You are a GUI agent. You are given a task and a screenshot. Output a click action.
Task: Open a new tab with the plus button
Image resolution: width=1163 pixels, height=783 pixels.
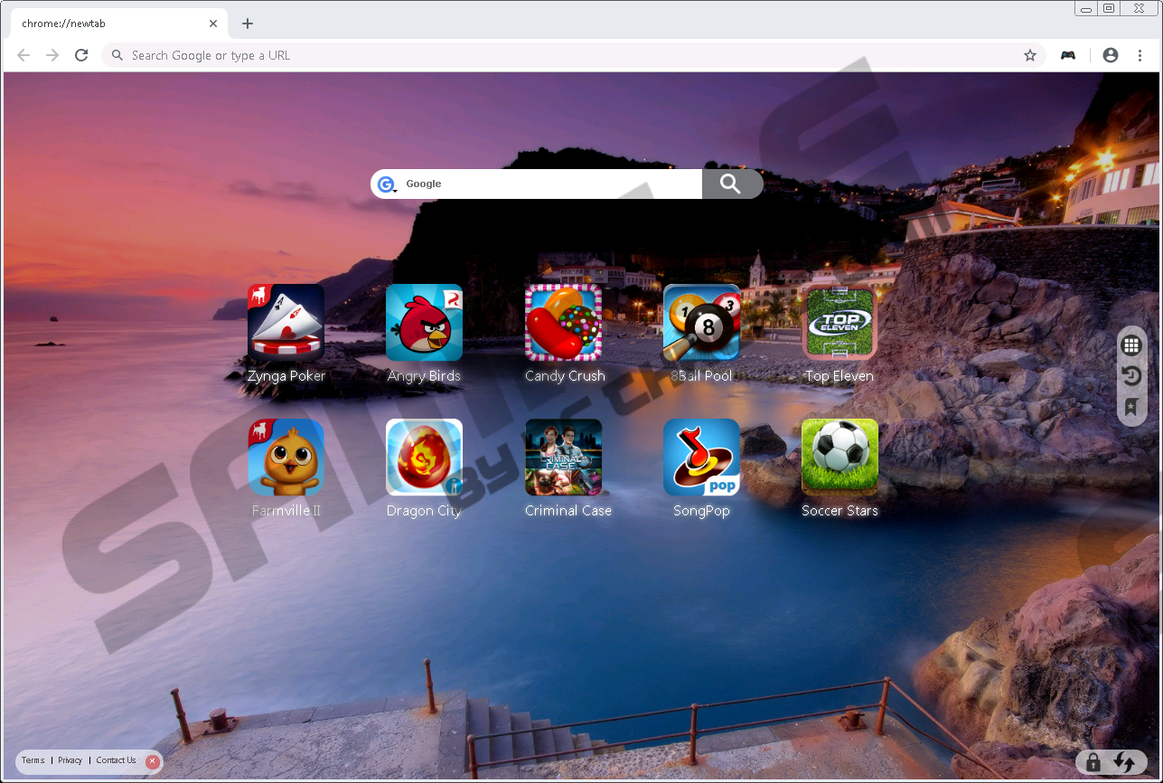248,24
